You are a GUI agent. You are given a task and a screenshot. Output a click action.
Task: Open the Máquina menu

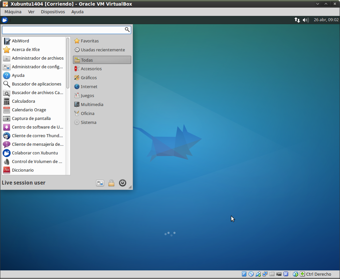pyautogui.click(x=13, y=12)
